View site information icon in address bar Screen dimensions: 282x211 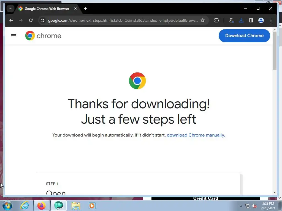coord(43,20)
